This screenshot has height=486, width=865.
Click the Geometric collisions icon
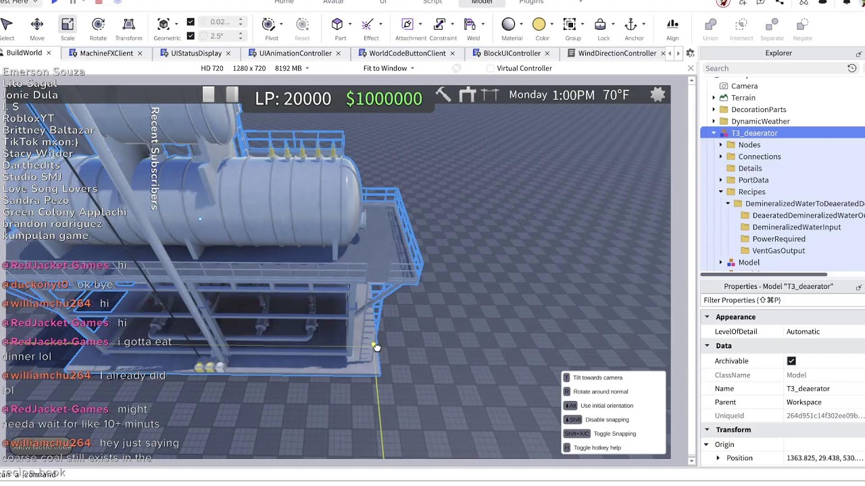tap(164, 25)
